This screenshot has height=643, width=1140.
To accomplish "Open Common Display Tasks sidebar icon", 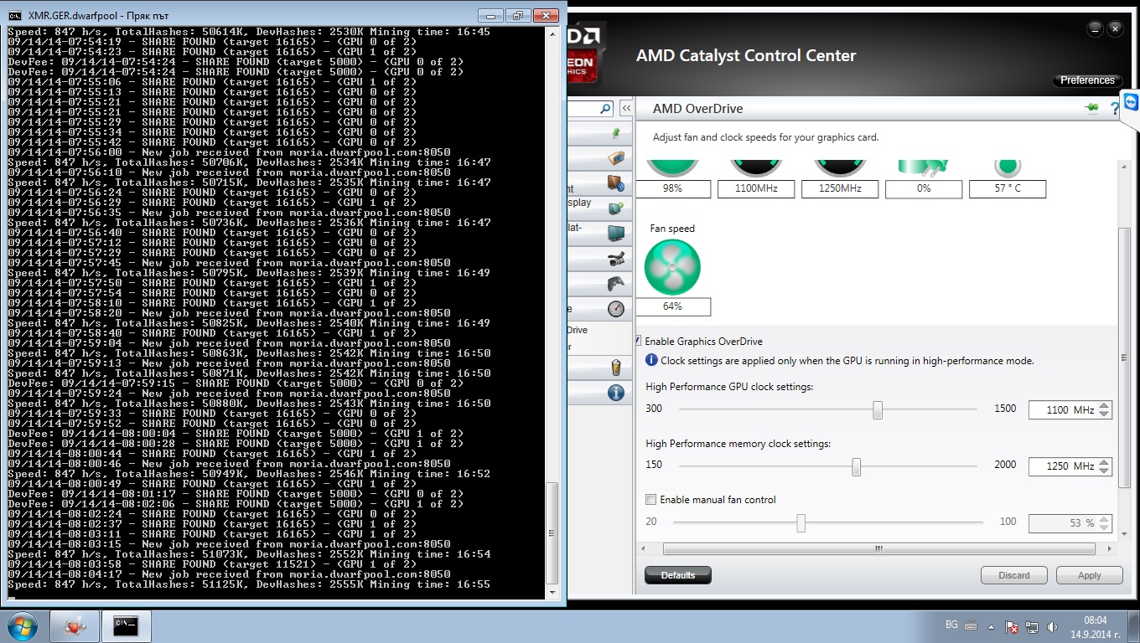I will point(616,208).
